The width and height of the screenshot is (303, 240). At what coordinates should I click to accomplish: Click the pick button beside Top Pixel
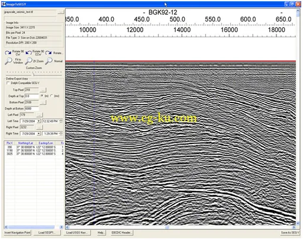coord(43,90)
